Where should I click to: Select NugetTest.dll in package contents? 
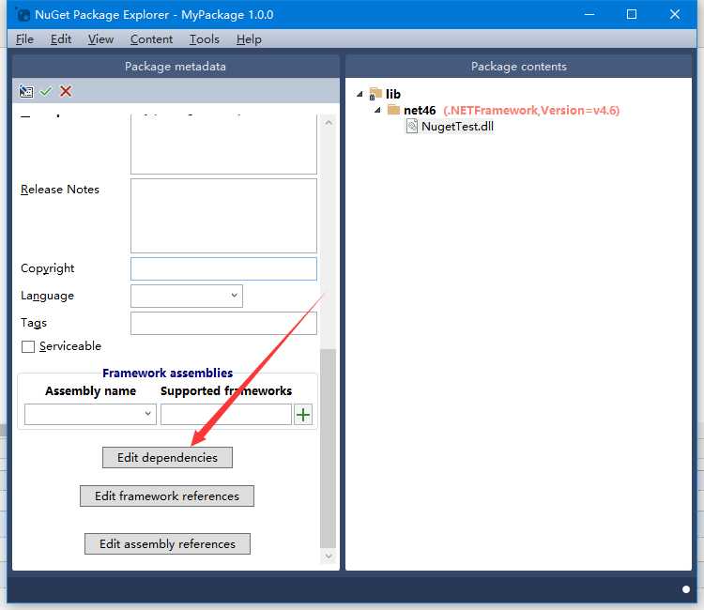pos(457,127)
